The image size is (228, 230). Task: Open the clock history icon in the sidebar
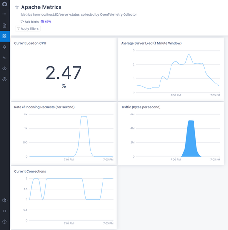coord(4,69)
